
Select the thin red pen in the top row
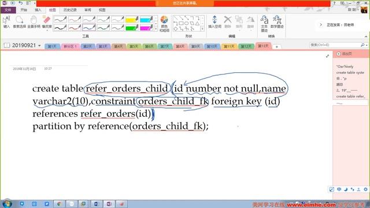[x=75, y=19]
